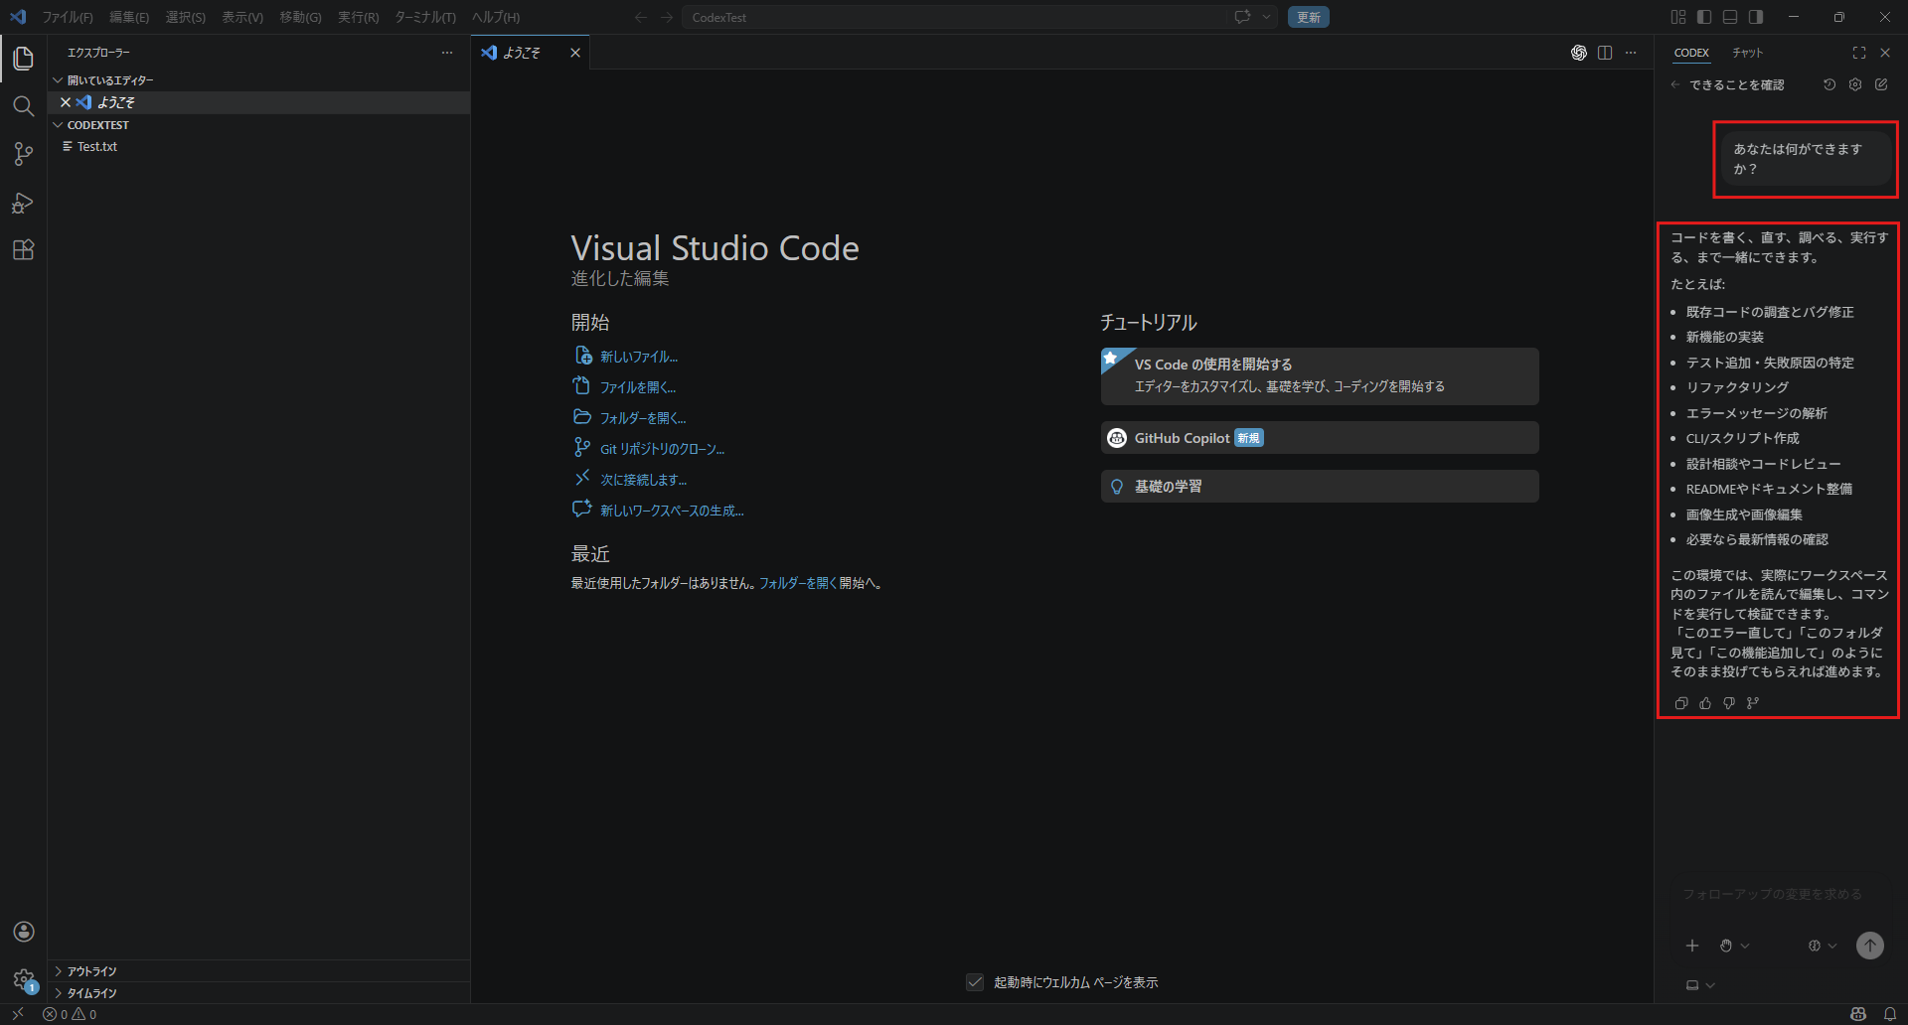Start a new Codex chat with compose icon

(x=1881, y=85)
